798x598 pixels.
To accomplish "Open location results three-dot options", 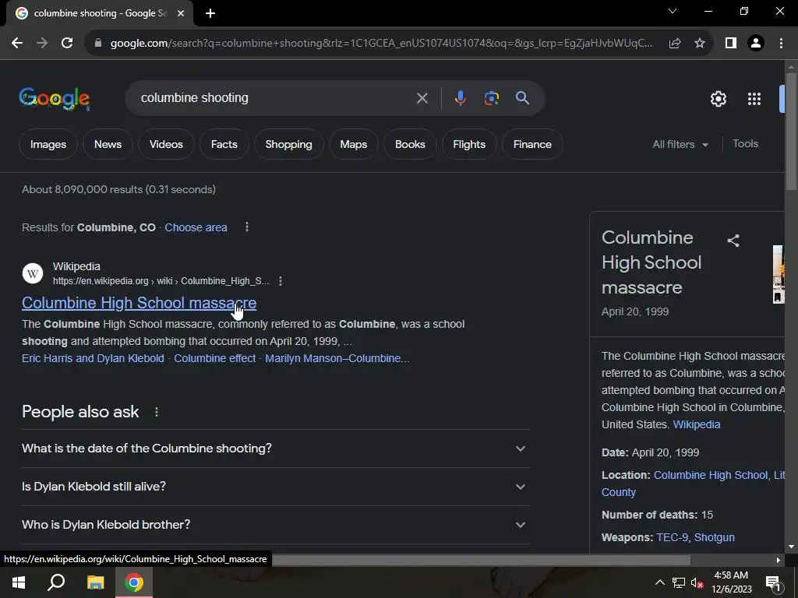I will [x=247, y=227].
